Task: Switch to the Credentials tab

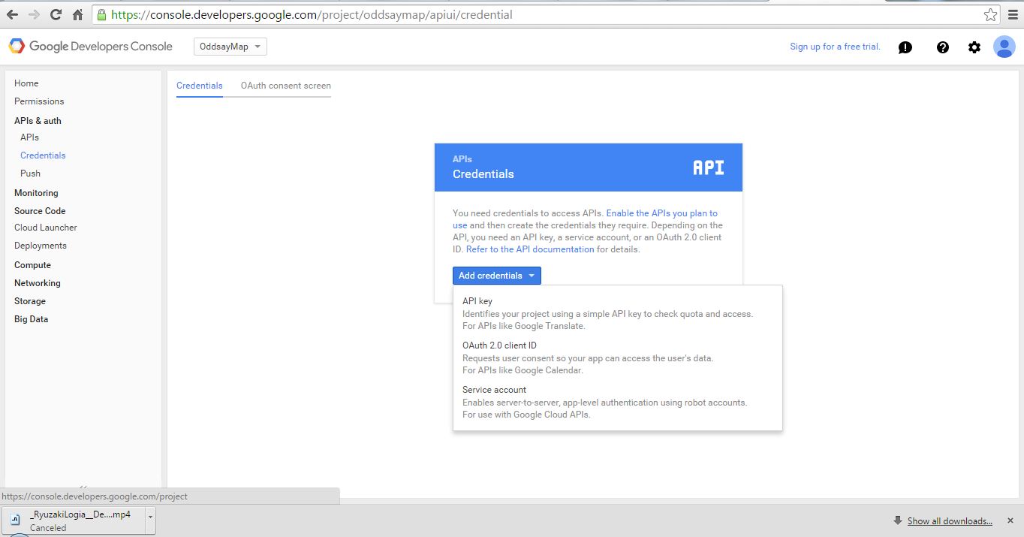Action: tap(200, 86)
